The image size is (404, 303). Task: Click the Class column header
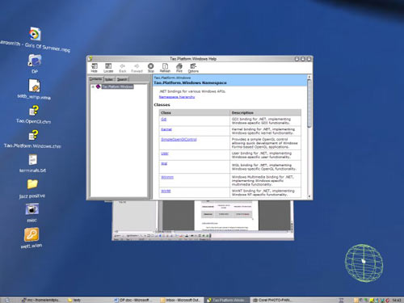[194, 112]
